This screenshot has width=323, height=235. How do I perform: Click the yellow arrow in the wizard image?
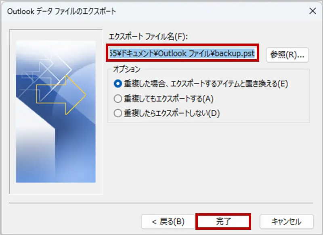pyautogui.click(x=61, y=95)
